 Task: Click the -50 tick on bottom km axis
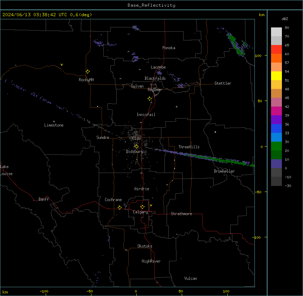coord(90,291)
